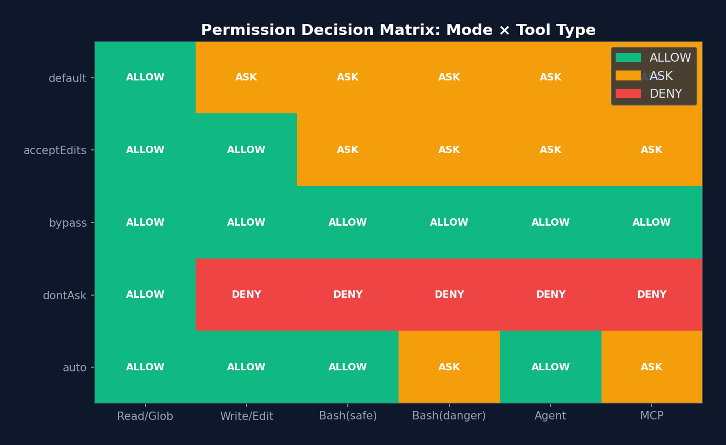Click the bypass mode axis label
This screenshot has height=445, width=726.
click(x=68, y=223)
